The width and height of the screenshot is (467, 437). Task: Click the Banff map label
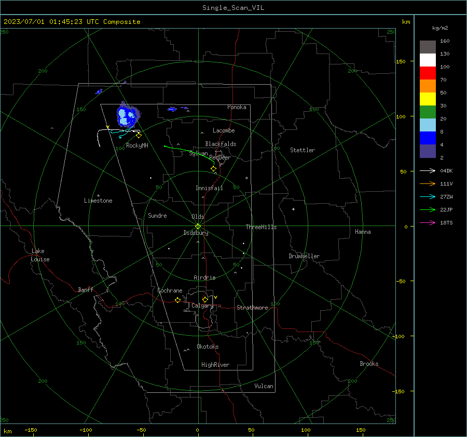[86, 290]
